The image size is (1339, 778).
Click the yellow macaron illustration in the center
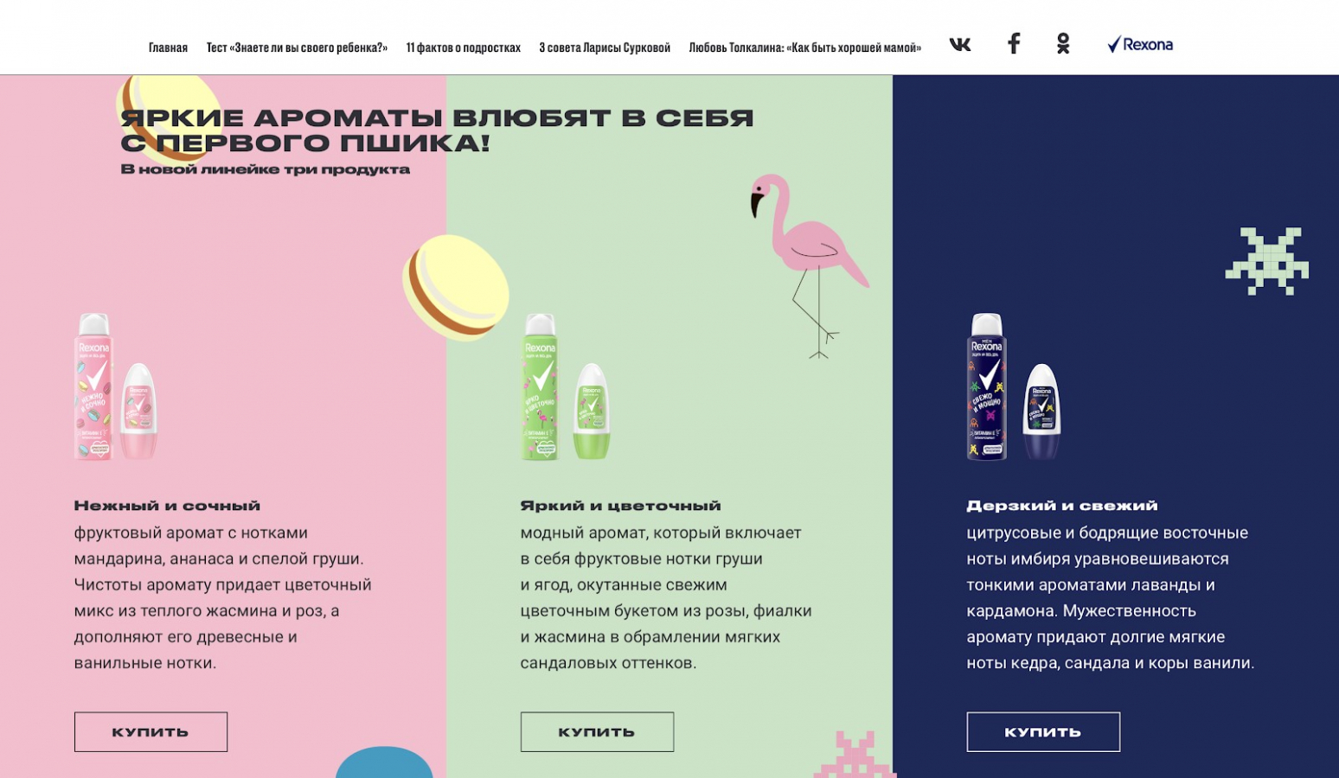pos(456,284)
